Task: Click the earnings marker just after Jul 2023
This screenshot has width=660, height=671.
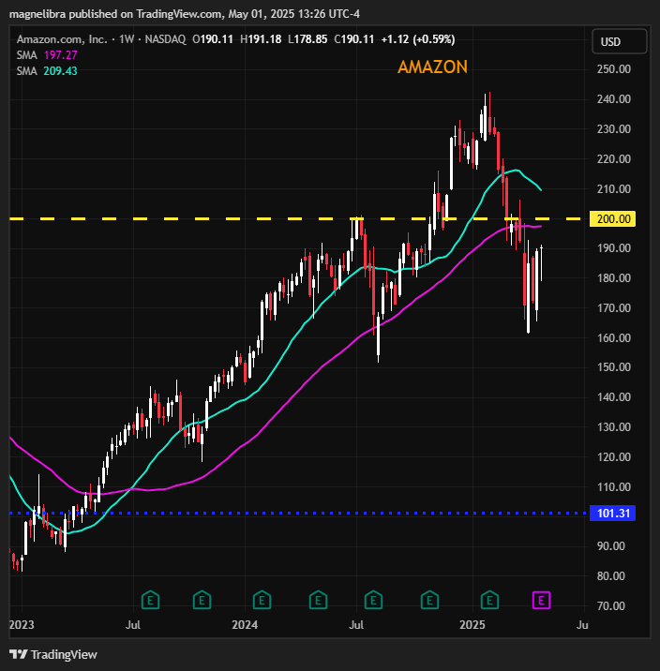Action: click(x=150, y=600)
